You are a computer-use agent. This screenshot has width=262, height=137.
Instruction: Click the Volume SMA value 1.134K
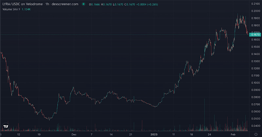coord(27,9)
